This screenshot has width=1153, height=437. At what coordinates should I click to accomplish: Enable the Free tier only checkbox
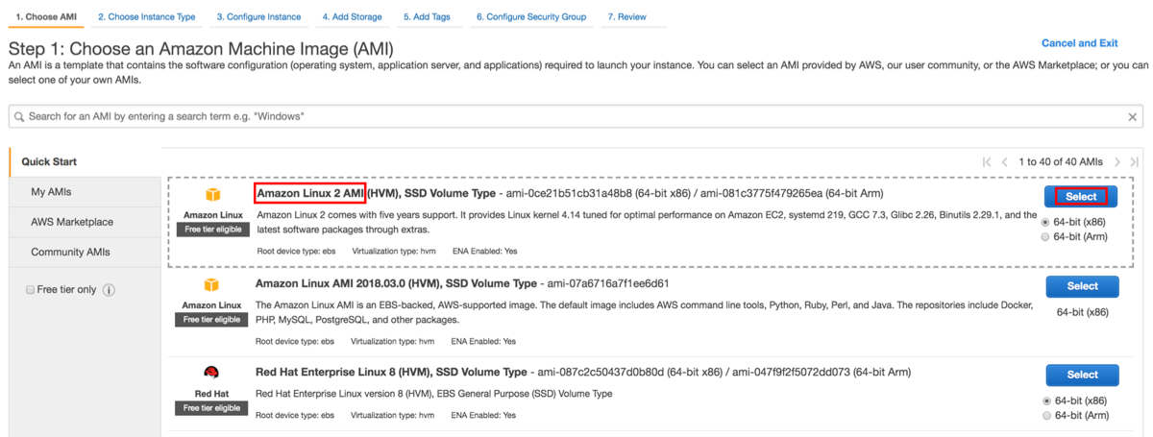pyautogui.click(x=30, y=290)
